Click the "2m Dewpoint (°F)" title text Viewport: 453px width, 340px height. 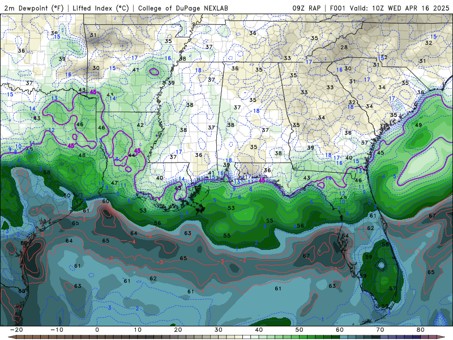34,8
